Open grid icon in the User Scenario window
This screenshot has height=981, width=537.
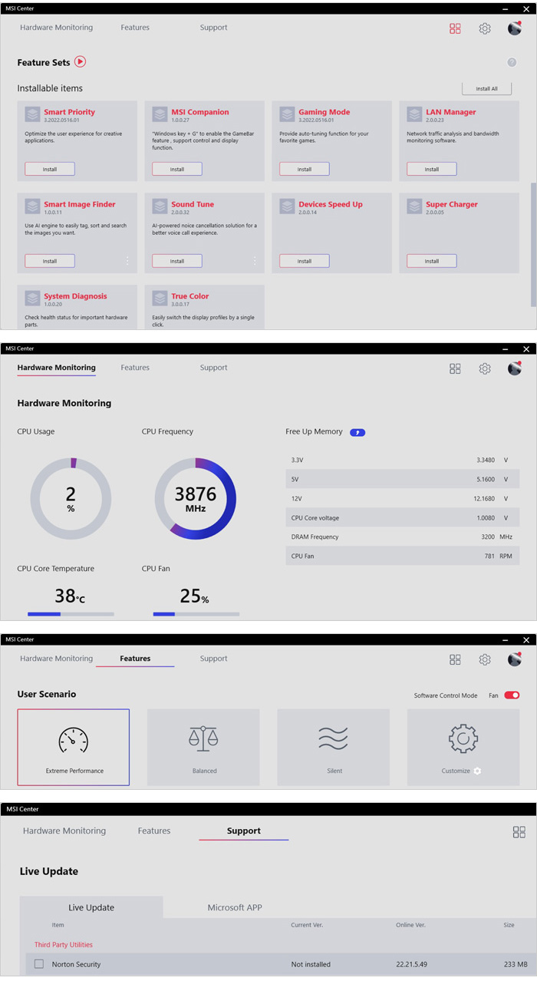(455, 659)
